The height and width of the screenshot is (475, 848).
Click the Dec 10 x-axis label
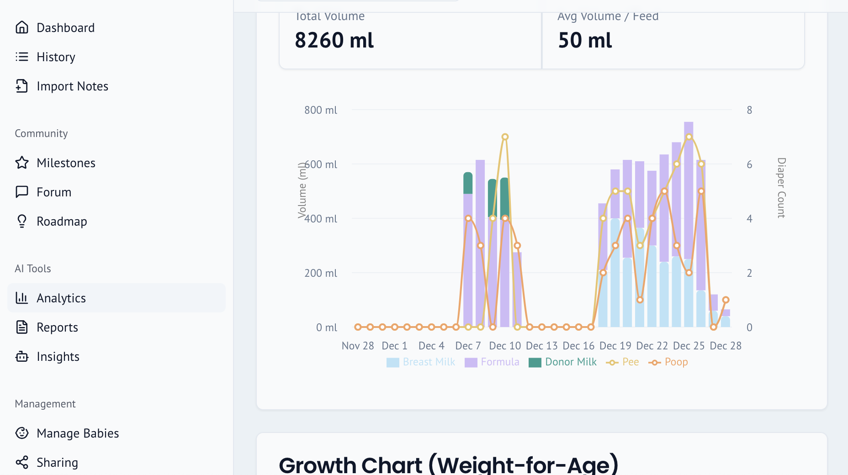(x=505, y=346)
